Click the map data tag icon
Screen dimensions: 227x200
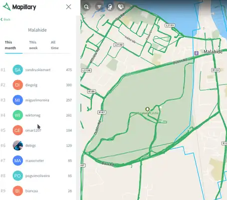(x=121, y=7)
